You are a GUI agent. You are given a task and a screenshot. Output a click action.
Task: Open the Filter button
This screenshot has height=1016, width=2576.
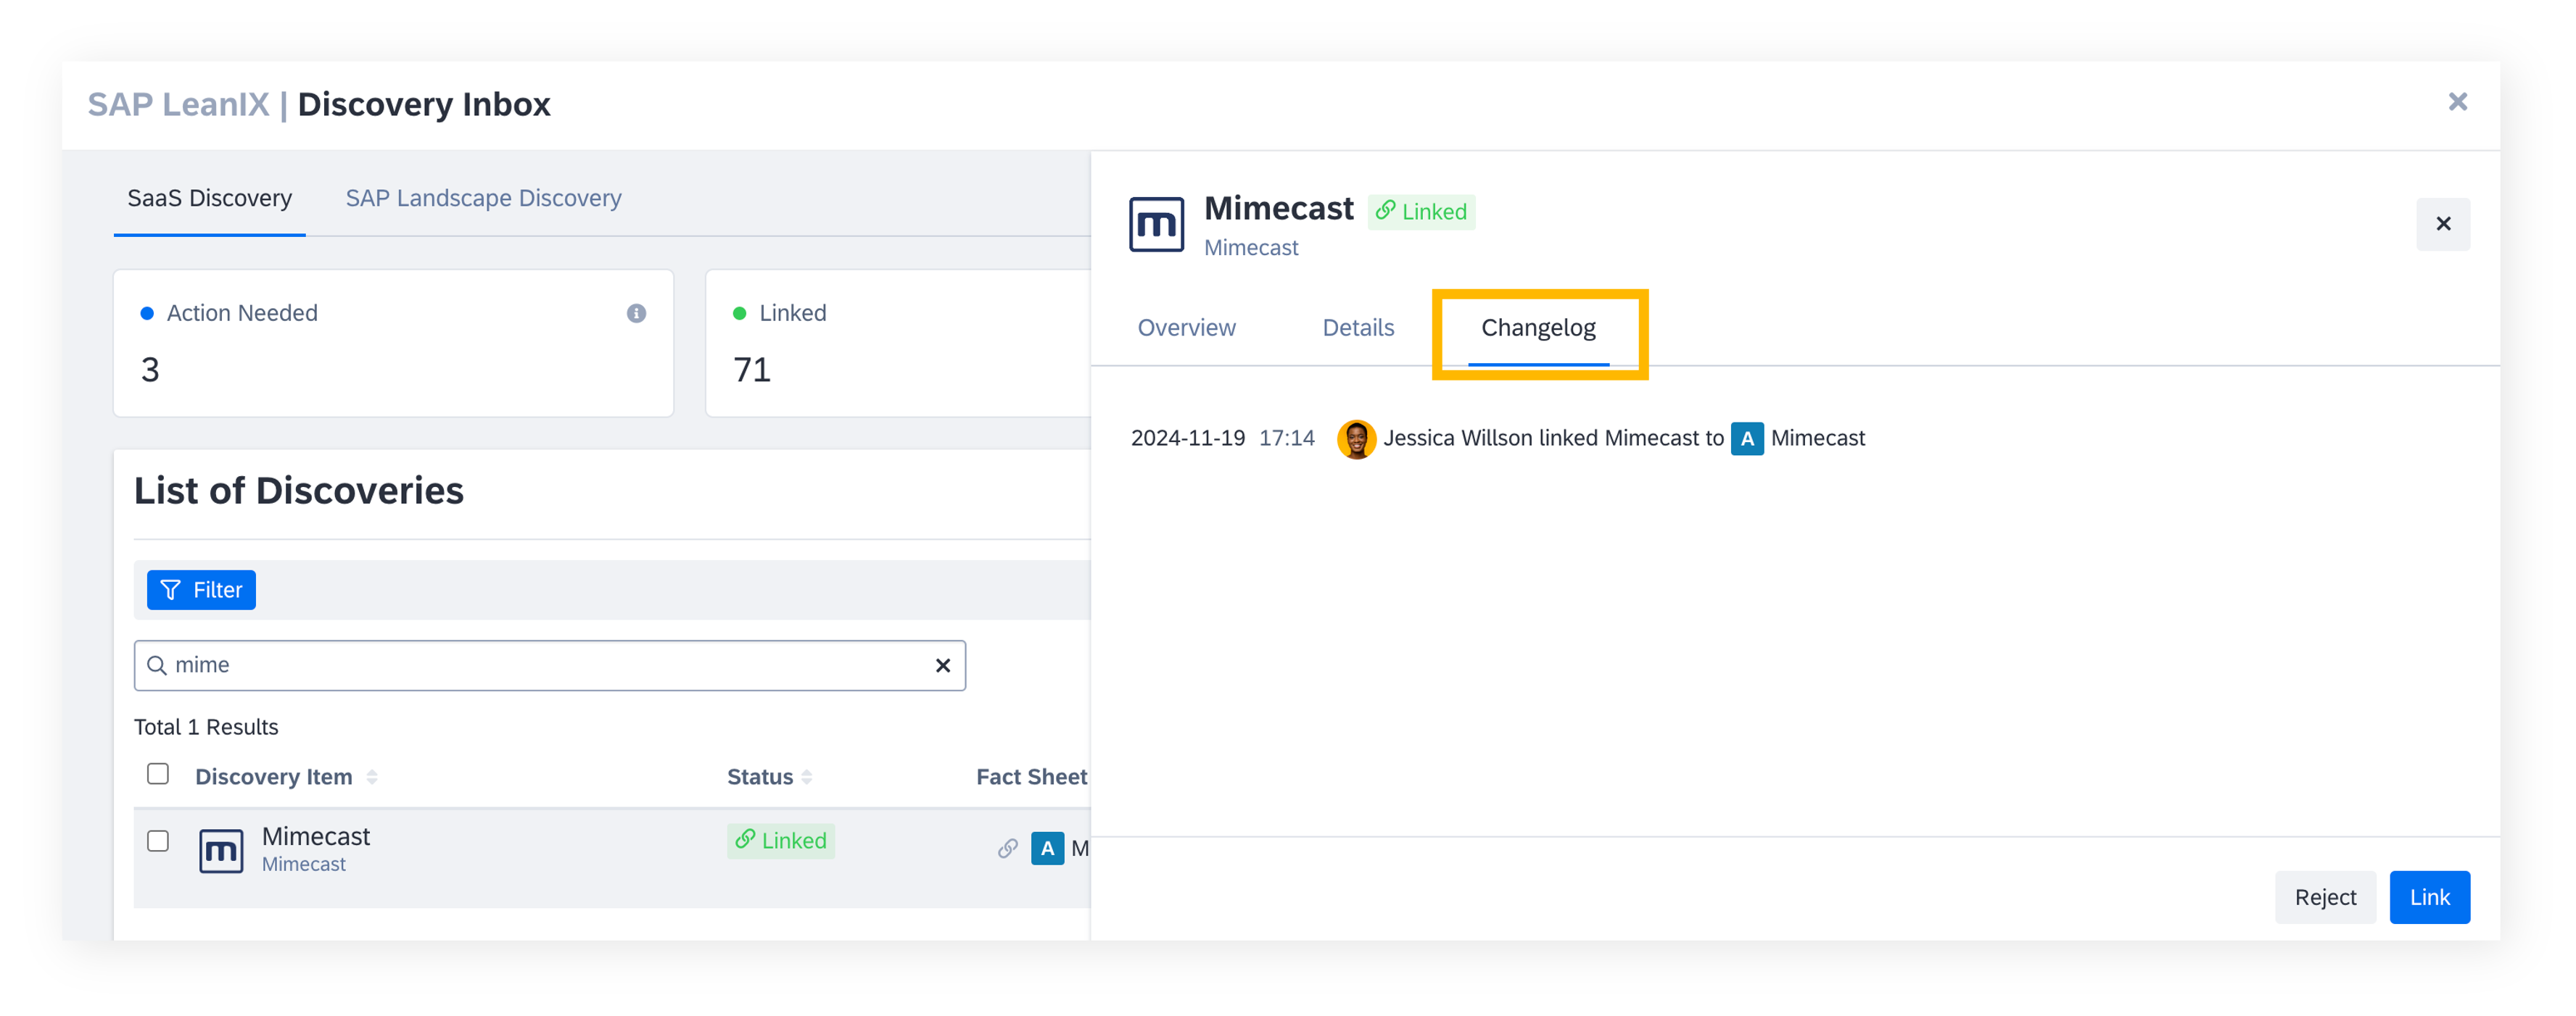click(x=201, y=589)
